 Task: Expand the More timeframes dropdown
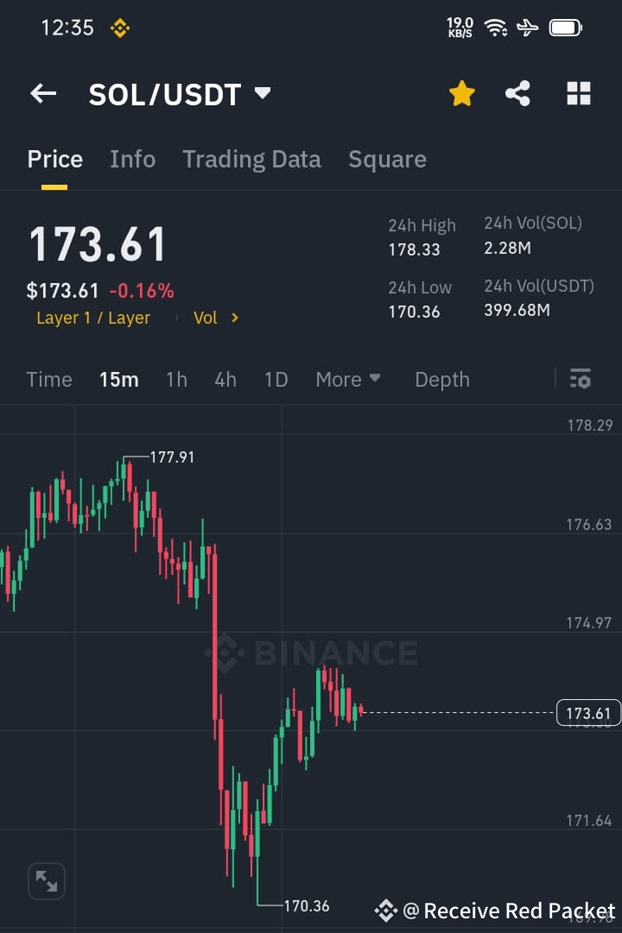[x=347, y=379]
